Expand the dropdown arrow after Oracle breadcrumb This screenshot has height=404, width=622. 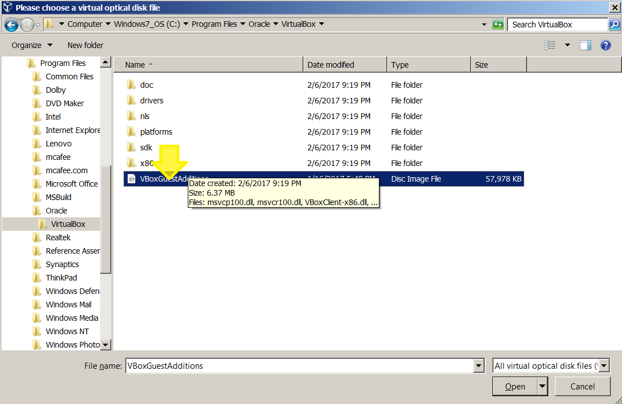pos(276,24)
